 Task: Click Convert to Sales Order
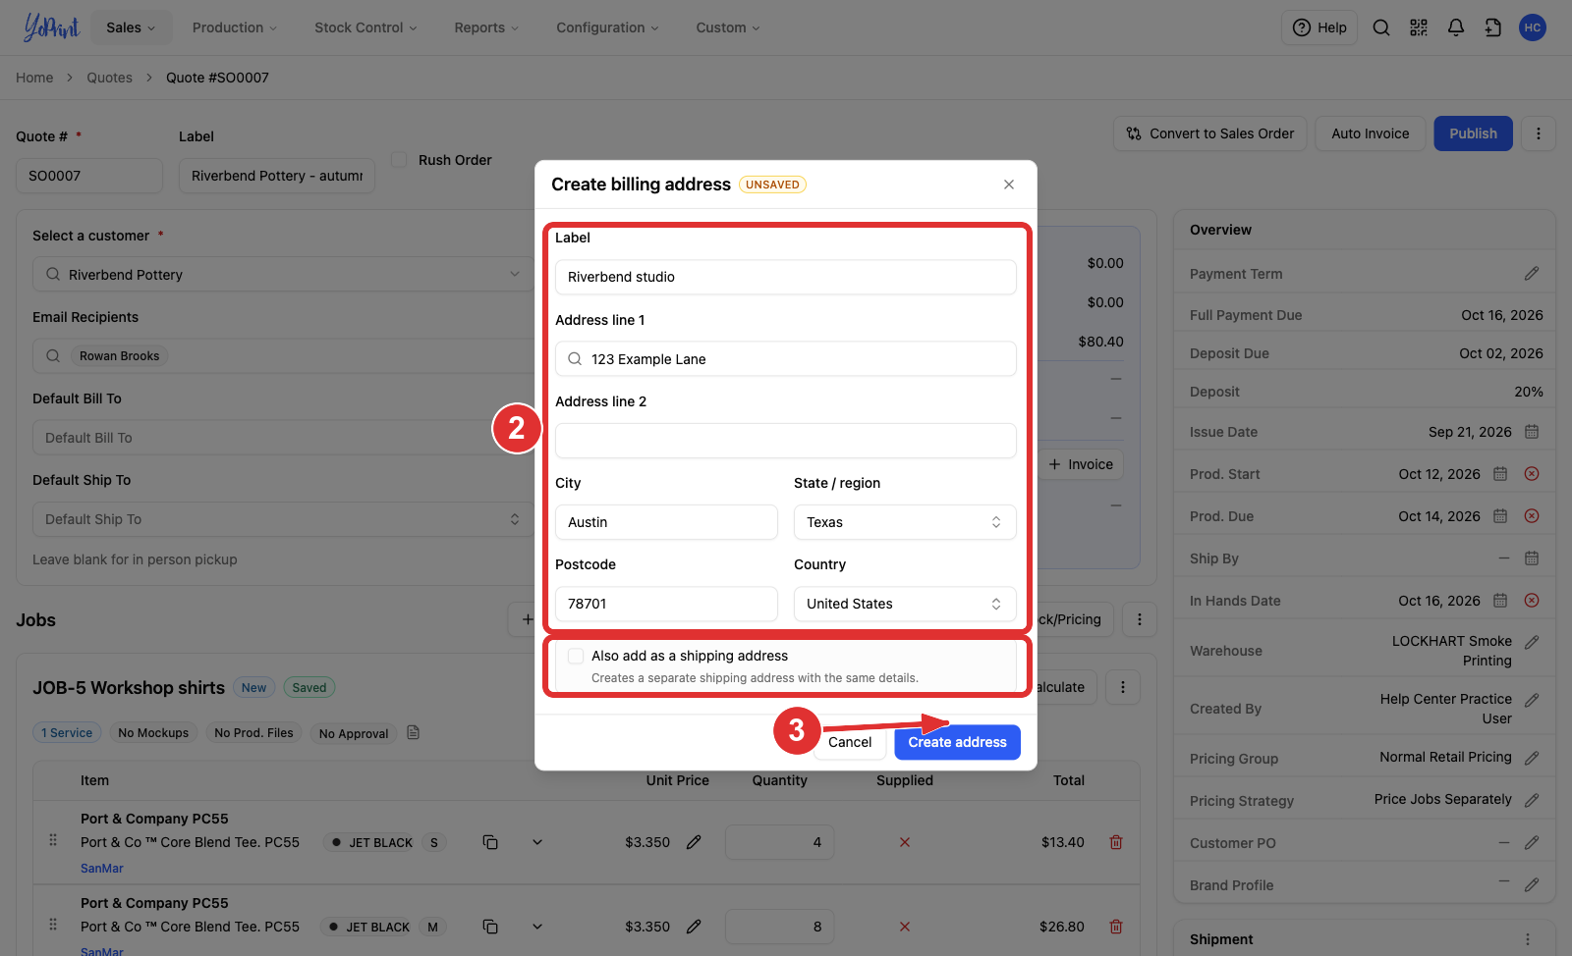coord(1210,133)
